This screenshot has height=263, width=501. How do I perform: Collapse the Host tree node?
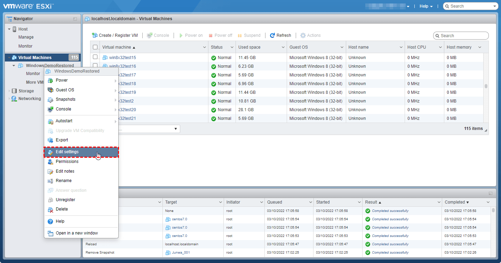[9, 29]
